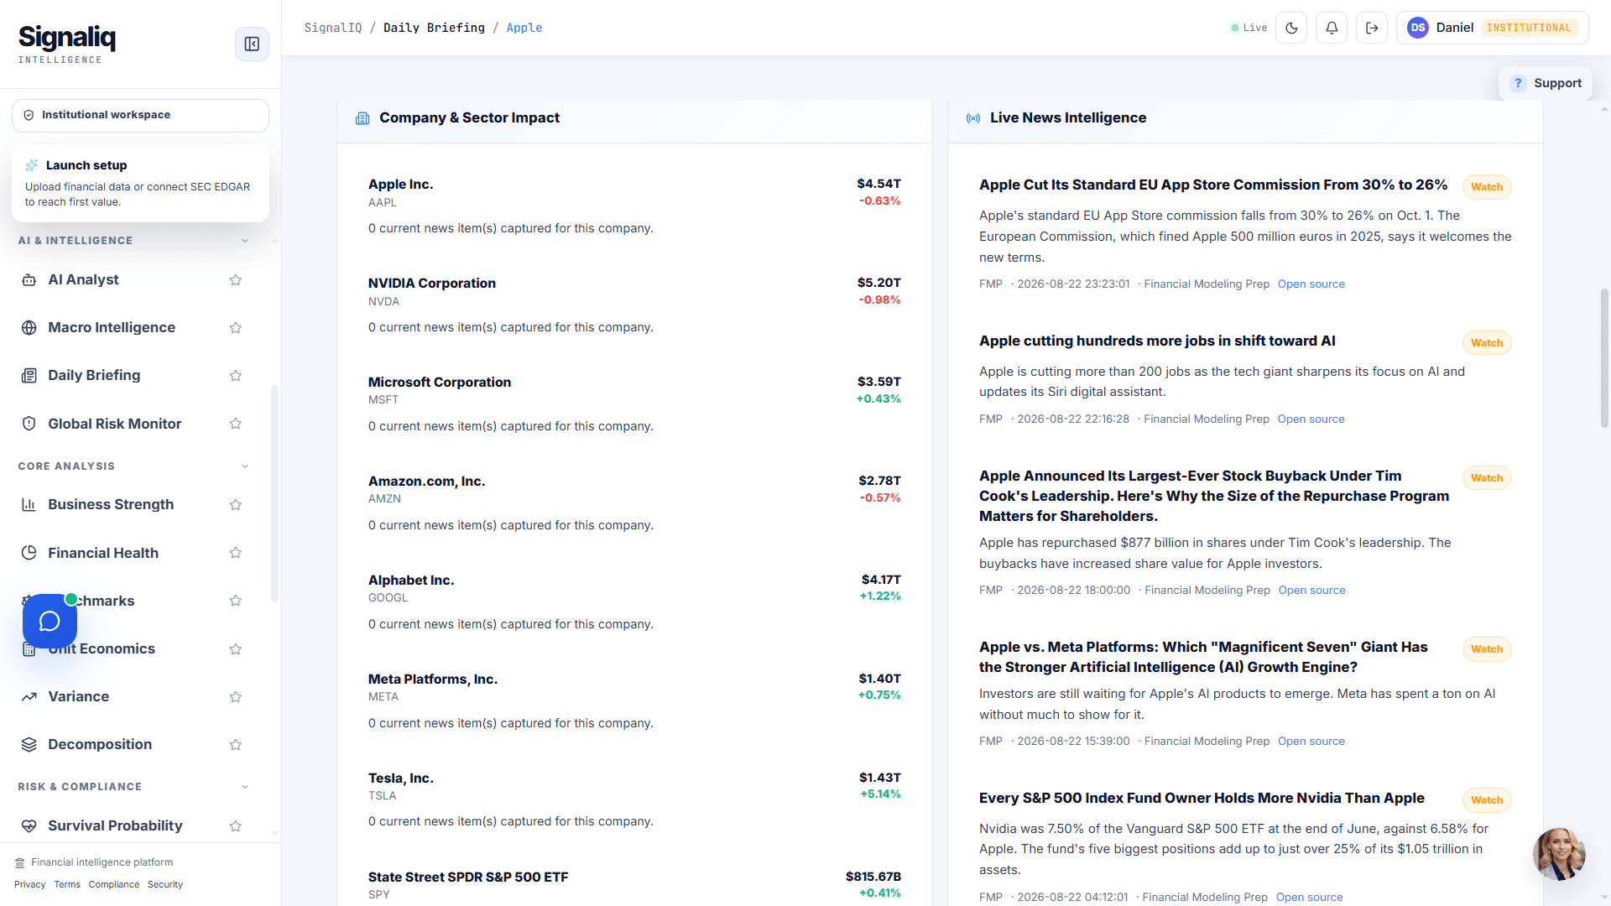The width and height of the screenshot is (1611, 906).
Task: Star the Global Risk Monitor item
Action: pos(236,424)
